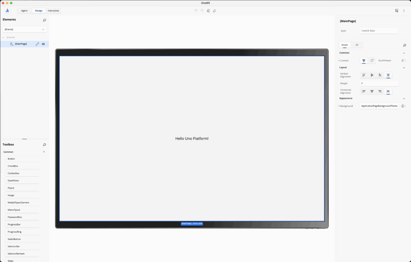Click the undo arrow in the top toolbar
This screenshot has width=411, height=262.
click(196, 11)
